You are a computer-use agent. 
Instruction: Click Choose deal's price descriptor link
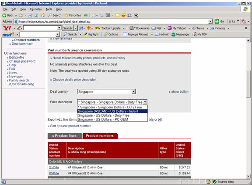pos(74,80)
